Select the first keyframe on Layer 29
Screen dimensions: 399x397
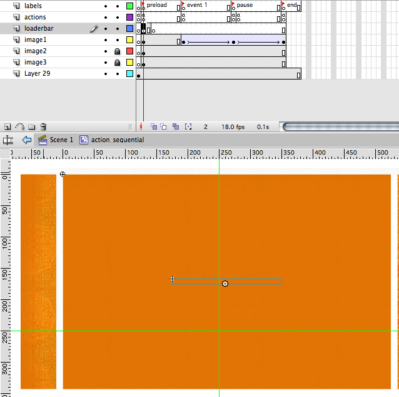point(138,76)
